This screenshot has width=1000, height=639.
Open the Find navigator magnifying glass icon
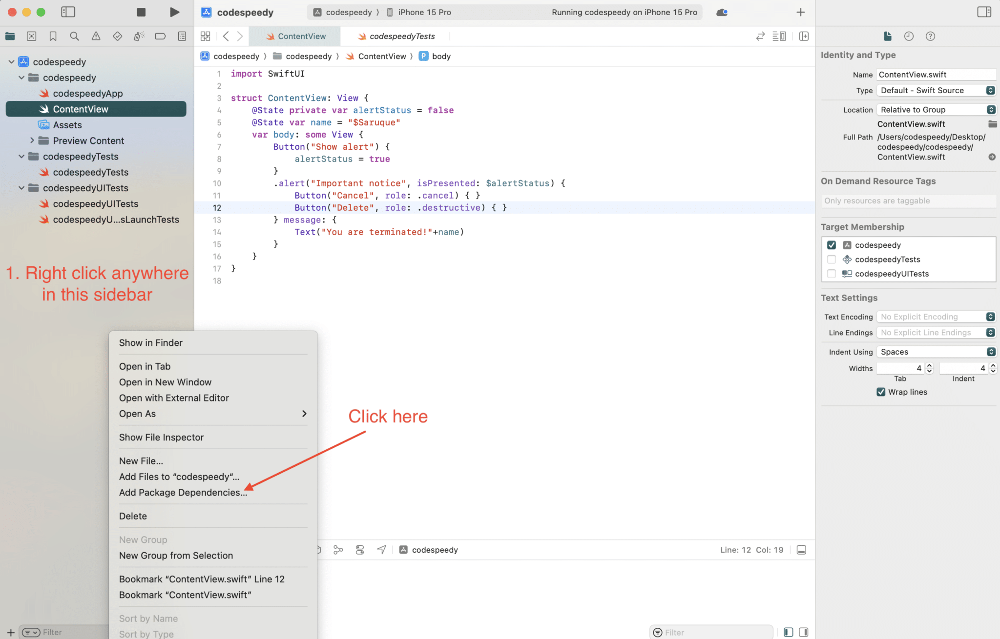[x=74, y=36]
